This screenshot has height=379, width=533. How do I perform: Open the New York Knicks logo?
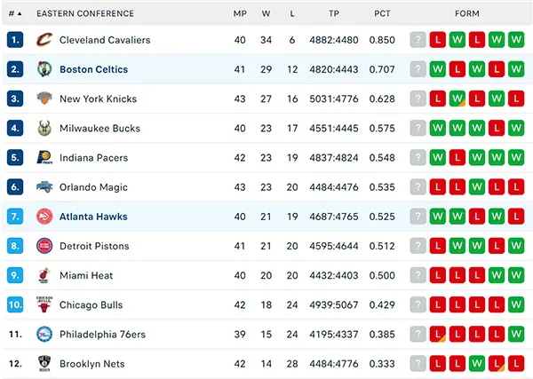click(x=44, y=99)
